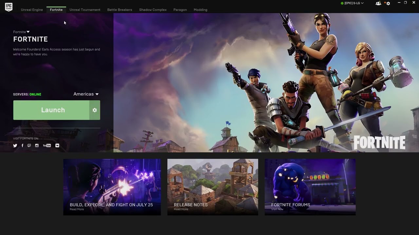The height and width of the screenshot is (235, 419).
Task: Click the FORTNITE heading title
Action: point(30,39)
